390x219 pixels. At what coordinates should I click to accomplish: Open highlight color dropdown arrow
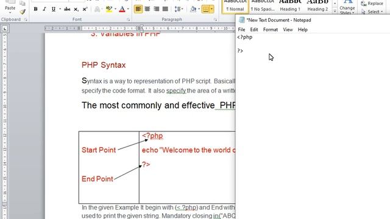pos(115,9)
